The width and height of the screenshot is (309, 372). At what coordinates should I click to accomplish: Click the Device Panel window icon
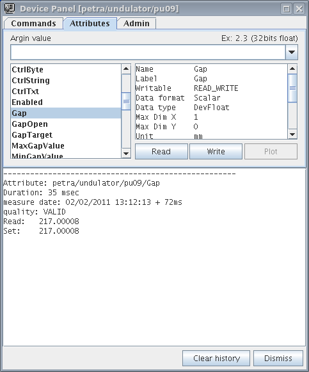click(x=10, y=8)
